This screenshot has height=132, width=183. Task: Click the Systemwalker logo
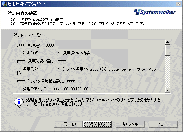tap(155, 12)
